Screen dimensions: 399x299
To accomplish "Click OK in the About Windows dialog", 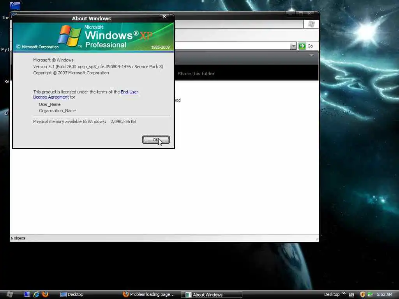I will tap(156, 140).
